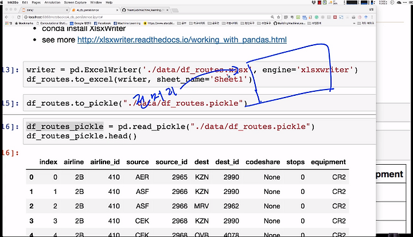Open the Annotation menu
This screenshot has width=413, height=237.
(x=52, y=2)
